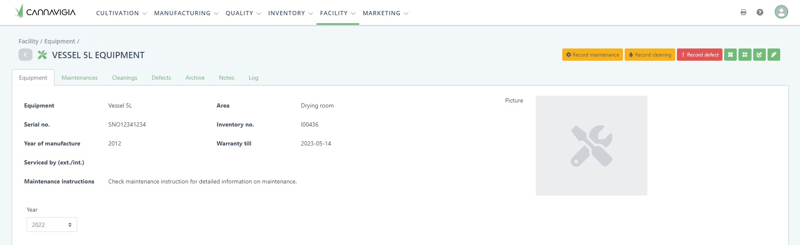Switch to the Defects tab

tap(161, 78)
